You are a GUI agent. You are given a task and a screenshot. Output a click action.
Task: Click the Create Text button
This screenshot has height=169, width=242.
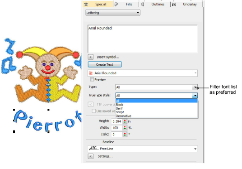105,64
